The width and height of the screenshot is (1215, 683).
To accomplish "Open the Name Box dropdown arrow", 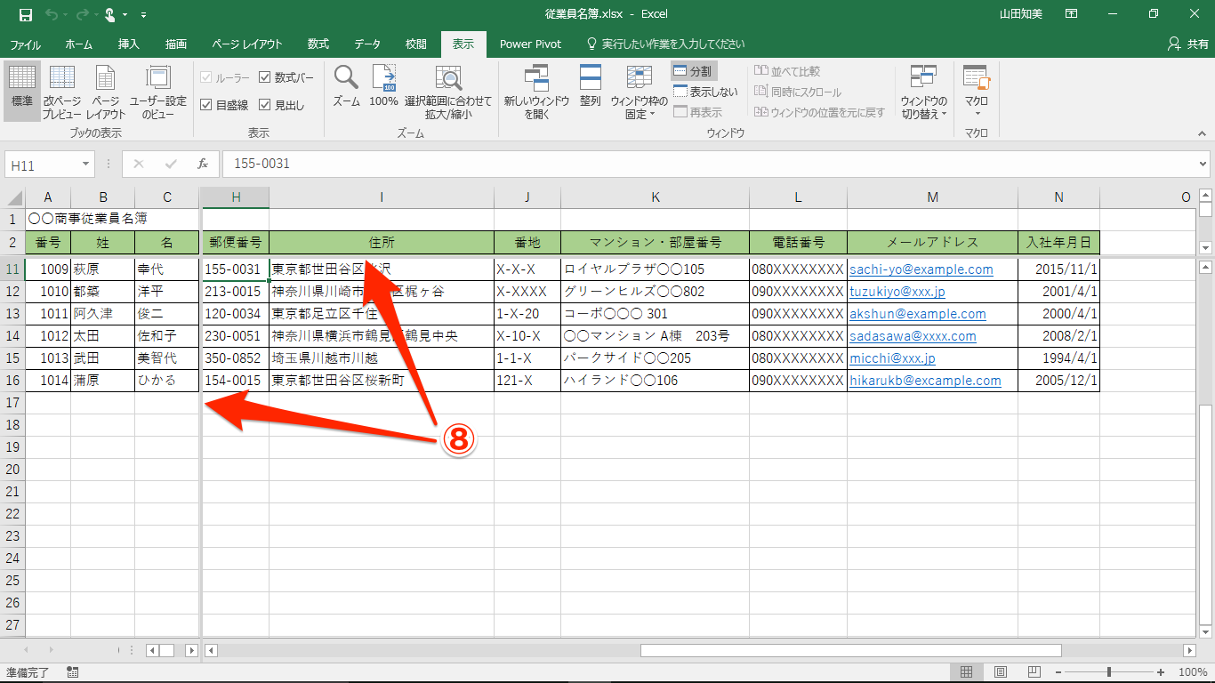I will 86,165.
